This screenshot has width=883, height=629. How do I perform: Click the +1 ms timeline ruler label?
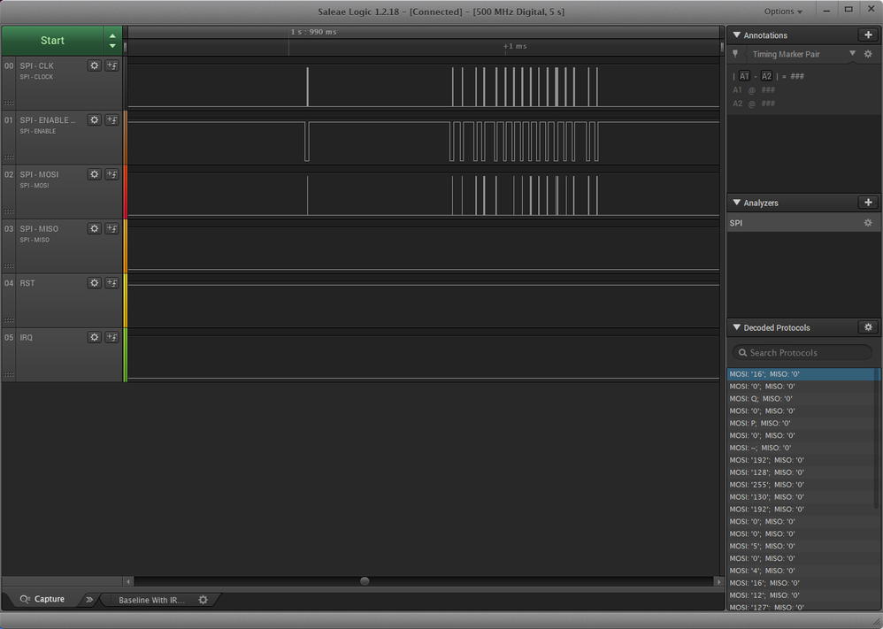coord(515,46)
